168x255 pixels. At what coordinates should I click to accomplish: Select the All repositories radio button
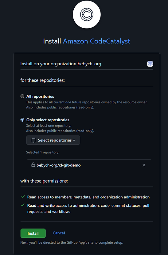pos(22,96)
